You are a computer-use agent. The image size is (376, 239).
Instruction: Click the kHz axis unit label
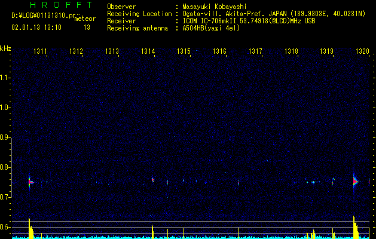pos(5,48)
